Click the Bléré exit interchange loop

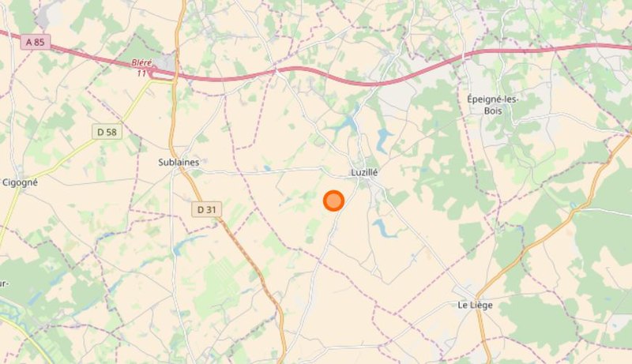152,73
